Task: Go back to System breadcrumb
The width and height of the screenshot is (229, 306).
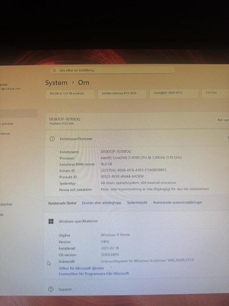Action: click(x=56, y=83)
